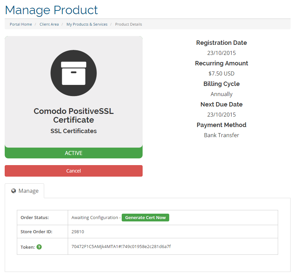Click the Annually billing cycle value
298x275 pixels.
[221, 94]
